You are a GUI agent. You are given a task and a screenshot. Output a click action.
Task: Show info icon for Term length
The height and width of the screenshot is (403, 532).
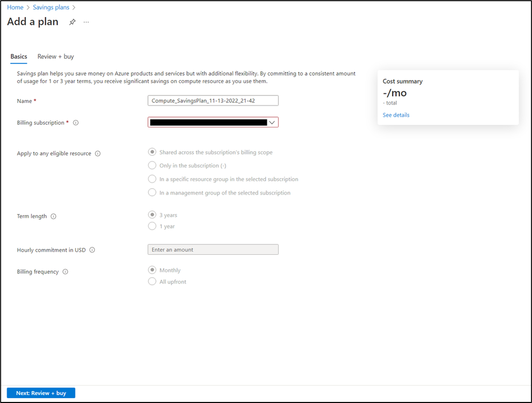click(53, 216)
